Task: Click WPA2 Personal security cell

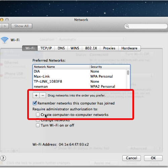Action: [x=102, y=86]
